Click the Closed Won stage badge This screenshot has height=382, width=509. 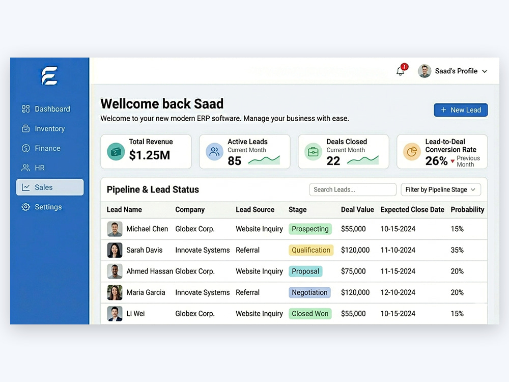(310, 313)
